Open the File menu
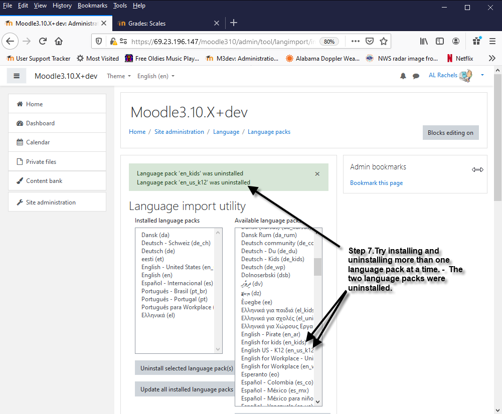 point(8,6)
